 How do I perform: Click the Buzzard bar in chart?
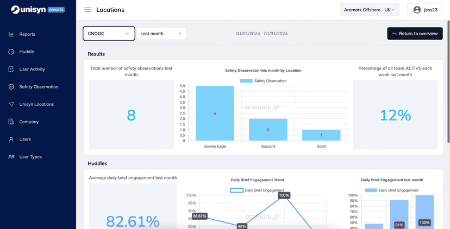[268, 130]
